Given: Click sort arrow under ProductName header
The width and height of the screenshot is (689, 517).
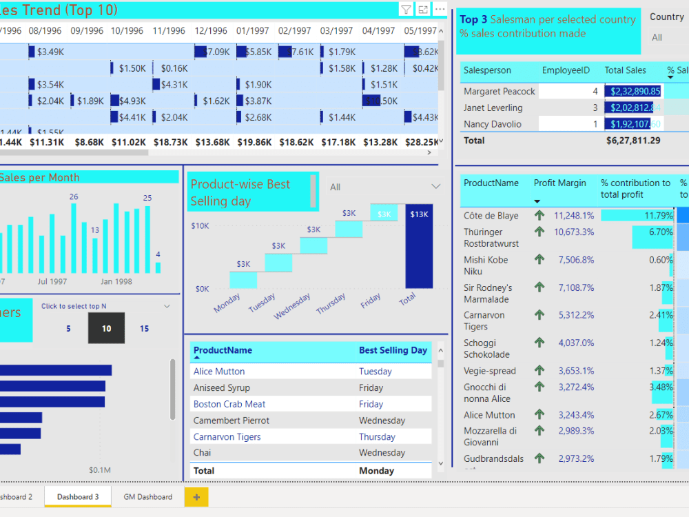Looking at the screenshot, I should [196, 358].
